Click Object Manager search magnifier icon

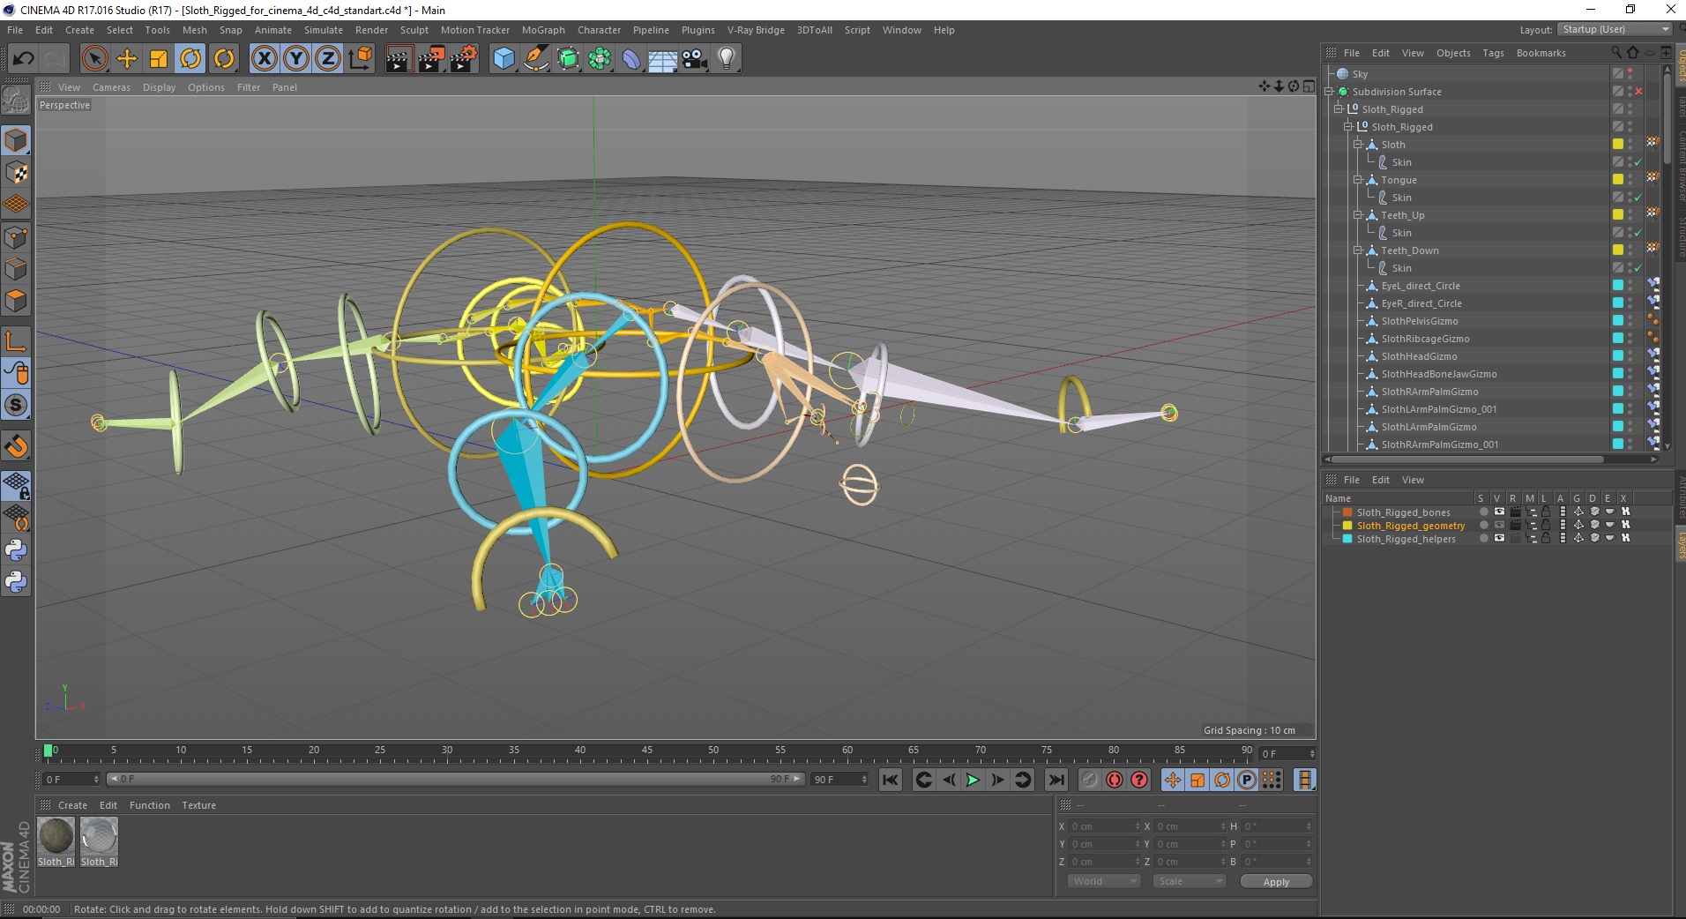1616,53
